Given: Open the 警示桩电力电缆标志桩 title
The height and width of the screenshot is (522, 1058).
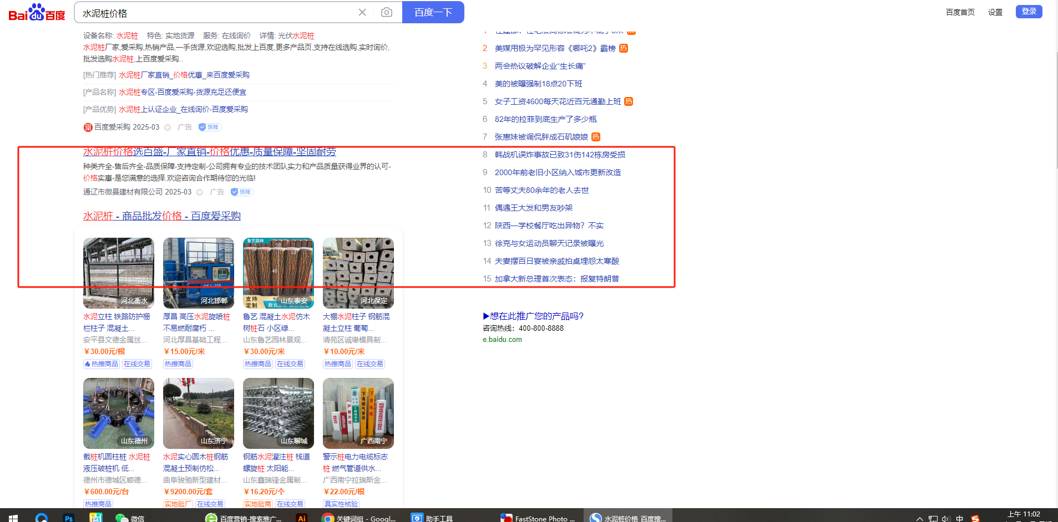Looking at the screenshot, I should [x=356, y=463].
